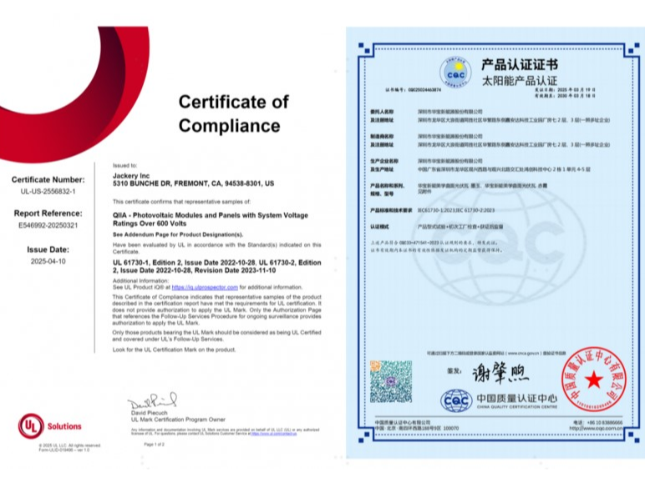645x483 pixels.
Task: Click the '产品标准和技术要求' label
Action: tap(391, 210)
